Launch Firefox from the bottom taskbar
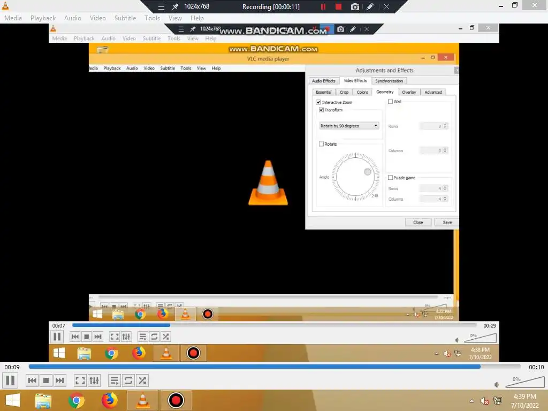This screenshot has width=548, height=411. pos(109,400)
